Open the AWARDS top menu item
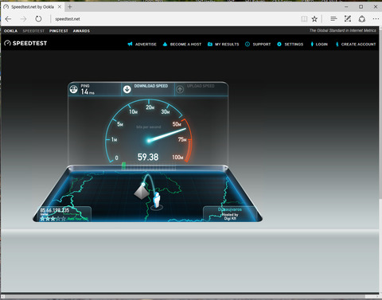Viewport: 382px width, 300px height. [x=81, y=31]
